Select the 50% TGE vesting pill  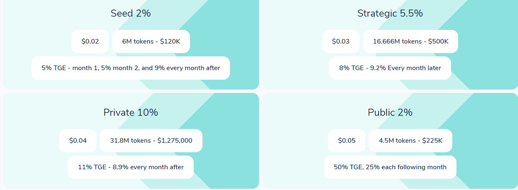390,167
